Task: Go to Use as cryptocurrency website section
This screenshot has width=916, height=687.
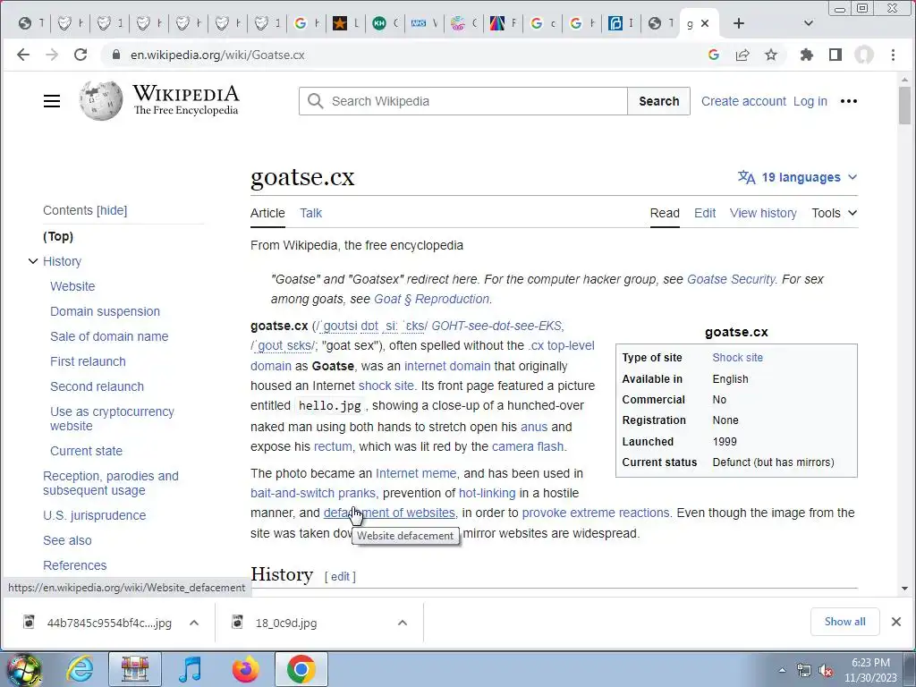Action: pyautogui.click(x=112, y=419)
